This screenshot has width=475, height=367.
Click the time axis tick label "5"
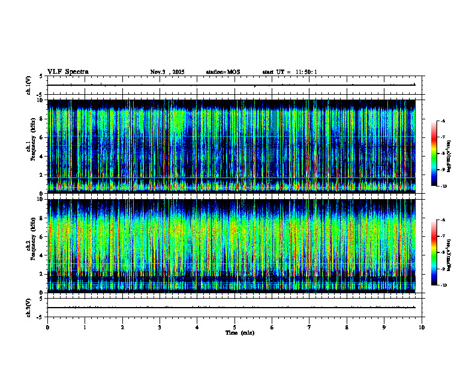[x=235, y=327]
